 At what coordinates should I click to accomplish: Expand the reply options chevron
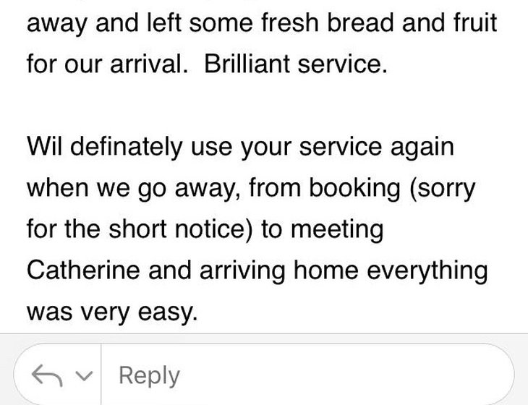[84, 376]
